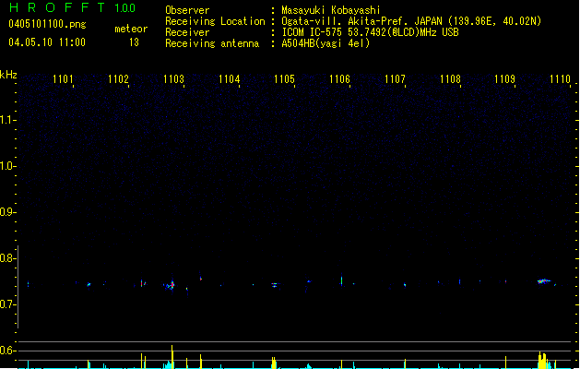Click time marker 1103
Viewport: 580px width, 369px height.
pyautogui.click(x=173, y=79)
